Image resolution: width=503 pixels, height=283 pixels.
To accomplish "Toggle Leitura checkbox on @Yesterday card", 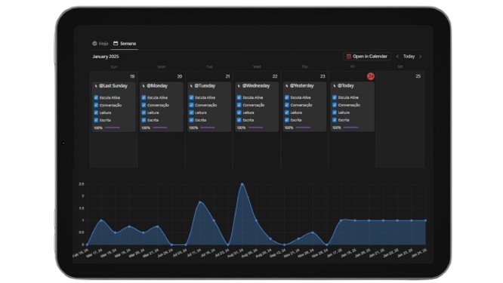I will [287, 112].
